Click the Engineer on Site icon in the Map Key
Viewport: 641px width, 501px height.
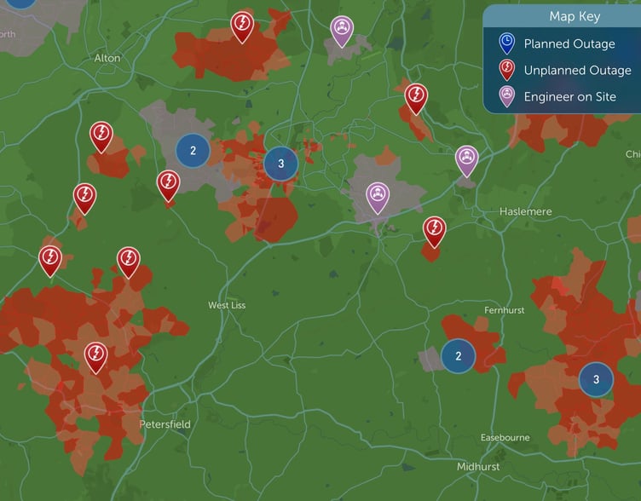pyautogui.click(x=507, y=96)
